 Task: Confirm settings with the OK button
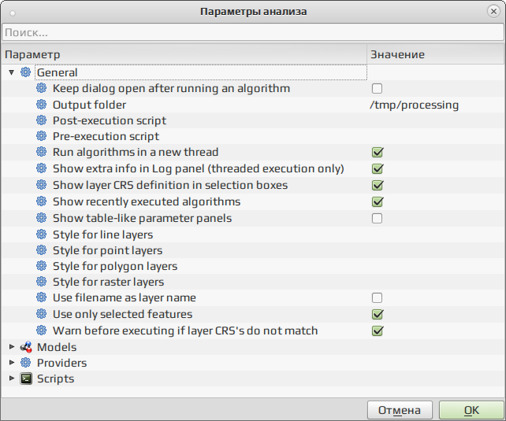471,410
